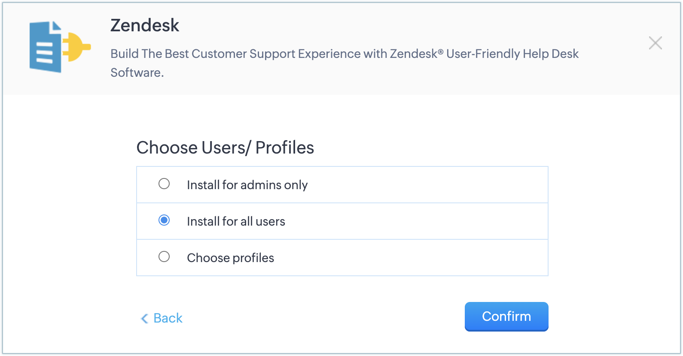Click the Zendesk title heading
The width and height of the screenshot is (683, 356).
pos(145,25)
